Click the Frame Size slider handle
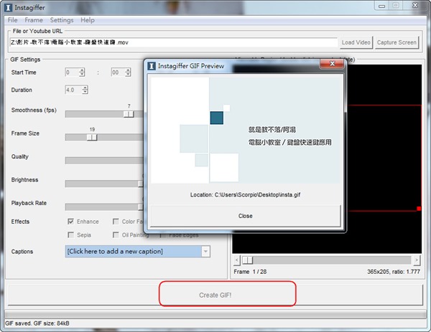431x332 pixels. click(92, 137)
